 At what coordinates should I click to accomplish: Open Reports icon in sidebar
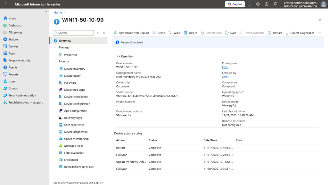point(5,74)
